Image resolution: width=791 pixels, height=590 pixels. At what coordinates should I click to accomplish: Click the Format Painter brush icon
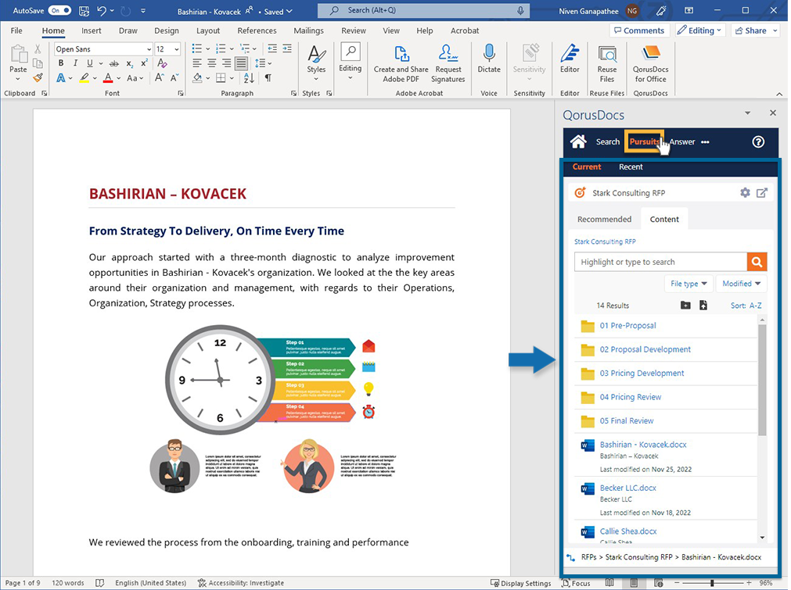pyautogui.click(x=38, y=78)
